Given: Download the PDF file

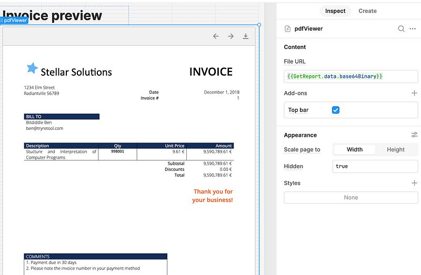Looking at the screenshot, I should coord(245,36).
